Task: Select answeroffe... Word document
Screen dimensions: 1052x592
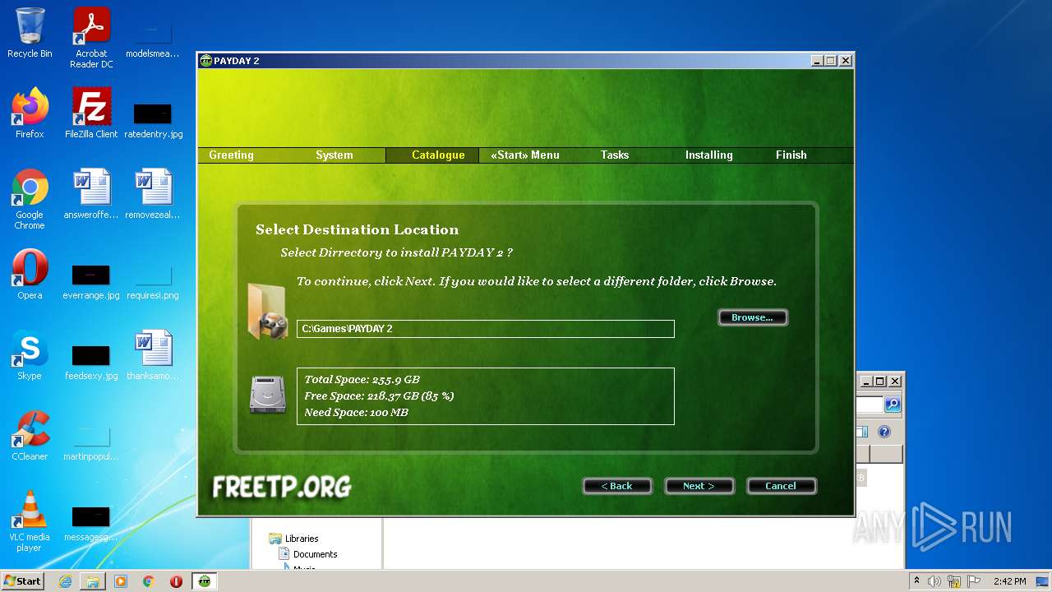Action: tap(91, 194)
